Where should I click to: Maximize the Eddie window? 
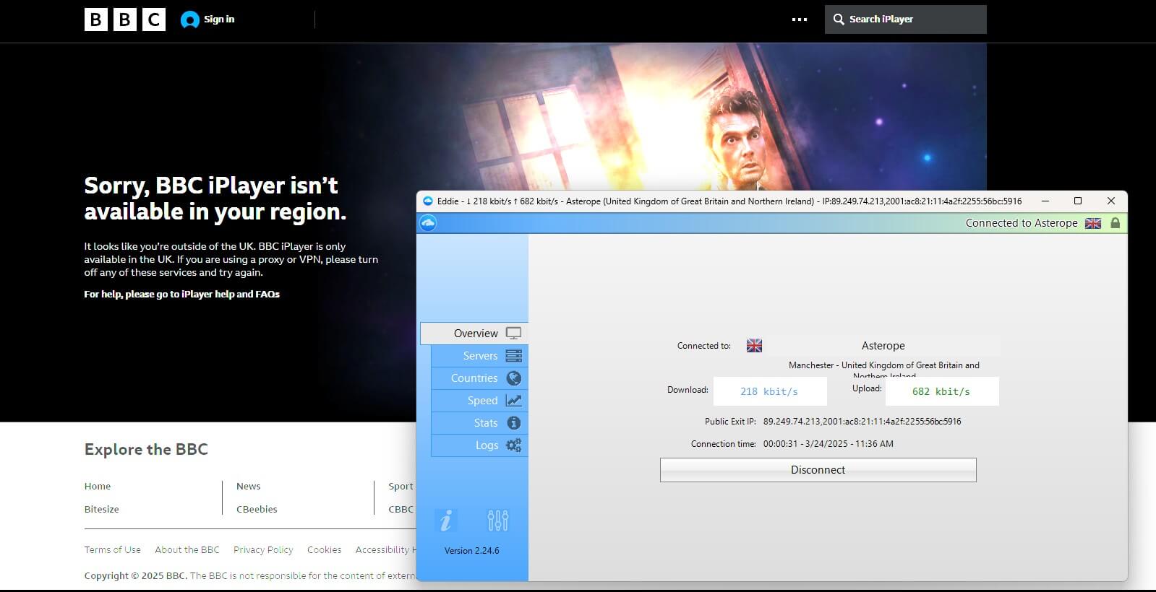[1078, 201]
